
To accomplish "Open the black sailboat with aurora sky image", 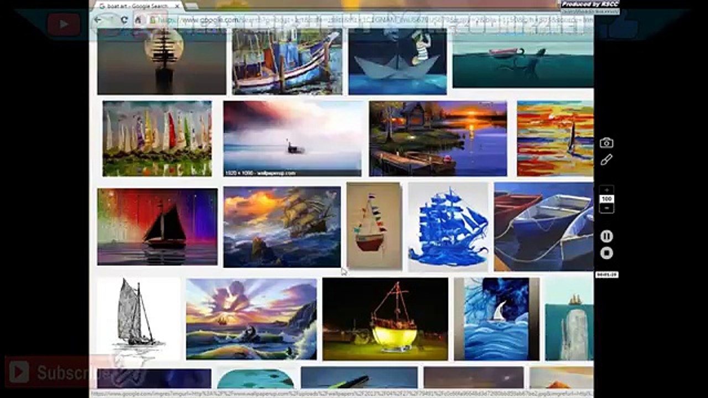I will click(x=158, y=227).
